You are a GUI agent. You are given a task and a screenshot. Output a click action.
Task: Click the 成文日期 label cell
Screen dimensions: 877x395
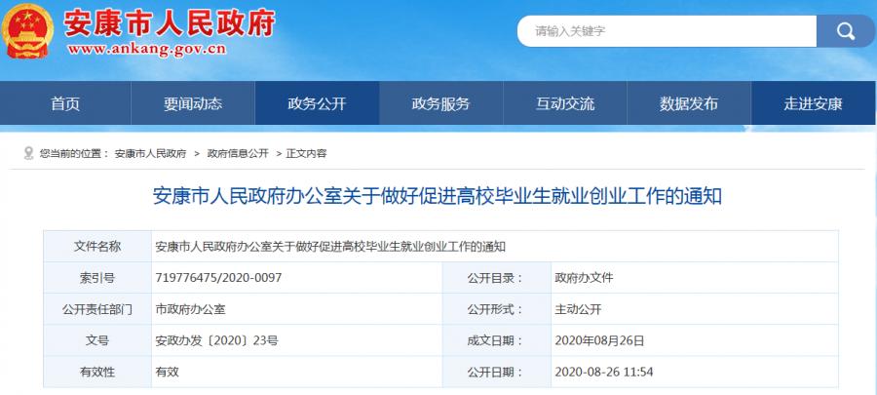click(x=497, y=340)
